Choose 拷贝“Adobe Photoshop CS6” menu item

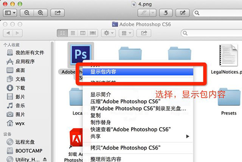tap(138, 148)
